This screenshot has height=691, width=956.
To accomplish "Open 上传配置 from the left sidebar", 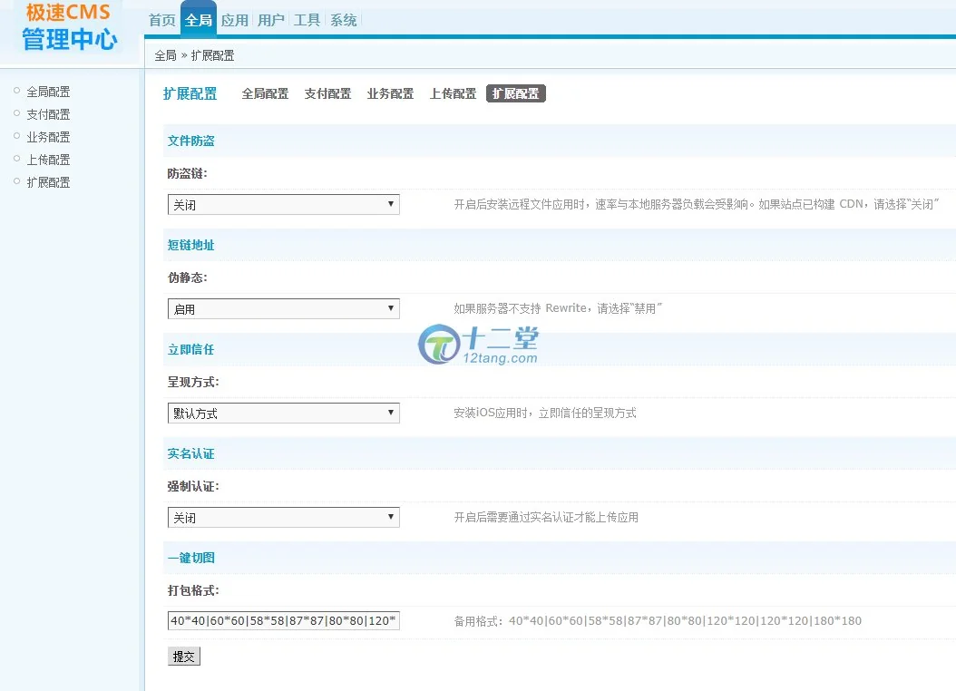I will 48,160.
